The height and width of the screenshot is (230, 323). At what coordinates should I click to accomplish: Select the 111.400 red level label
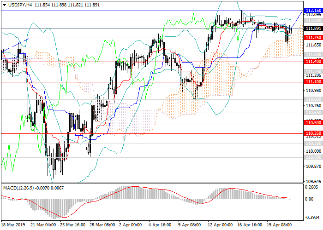click(x=313, y=61)
